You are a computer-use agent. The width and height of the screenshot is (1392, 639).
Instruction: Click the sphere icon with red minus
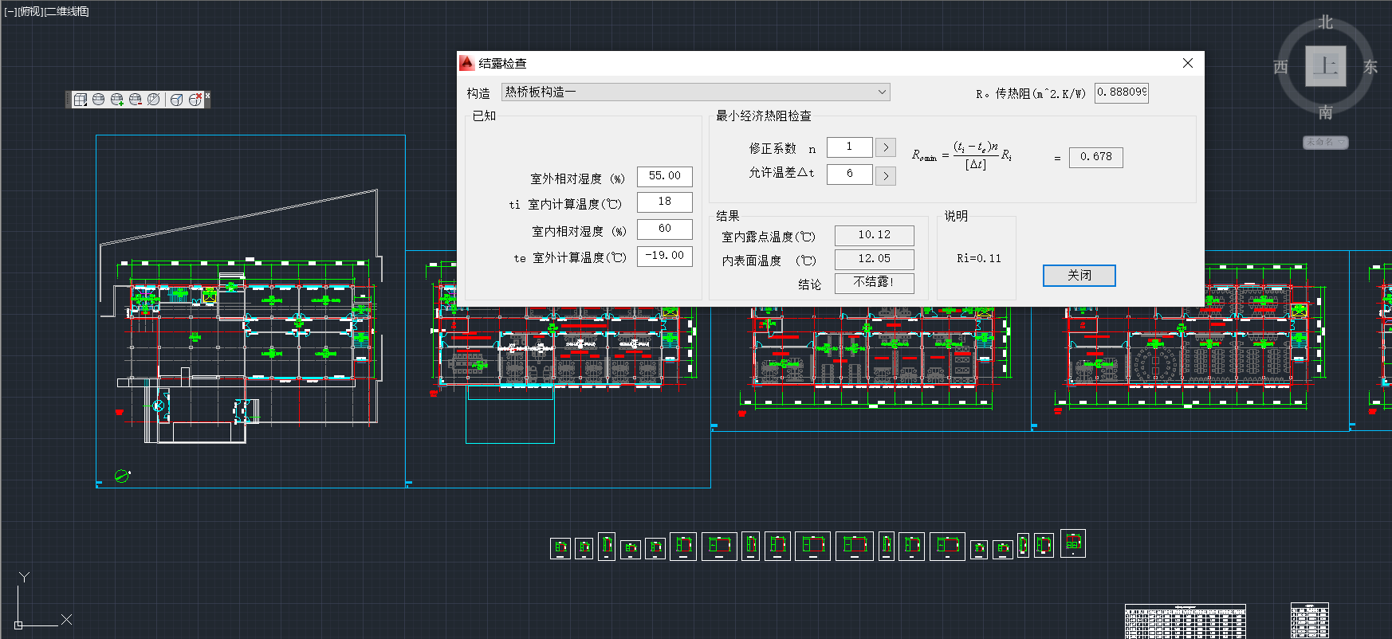pos(136,100)
